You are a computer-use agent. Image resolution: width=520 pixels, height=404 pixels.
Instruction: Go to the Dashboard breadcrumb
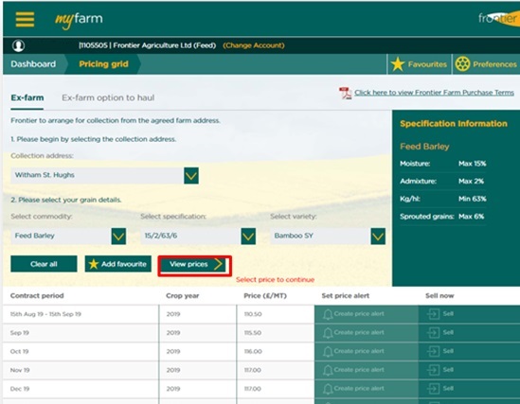(x=33, y=64)
